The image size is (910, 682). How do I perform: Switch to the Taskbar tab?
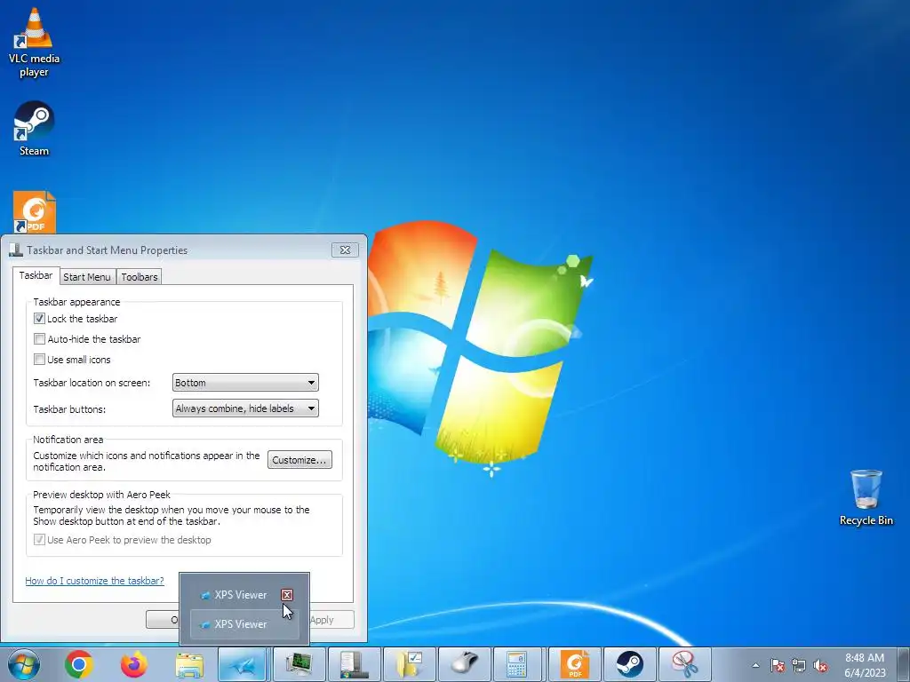point(36,275)
